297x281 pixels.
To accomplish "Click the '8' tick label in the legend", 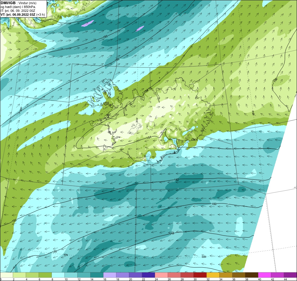I will pyautogui.click(x=53, y=279).
